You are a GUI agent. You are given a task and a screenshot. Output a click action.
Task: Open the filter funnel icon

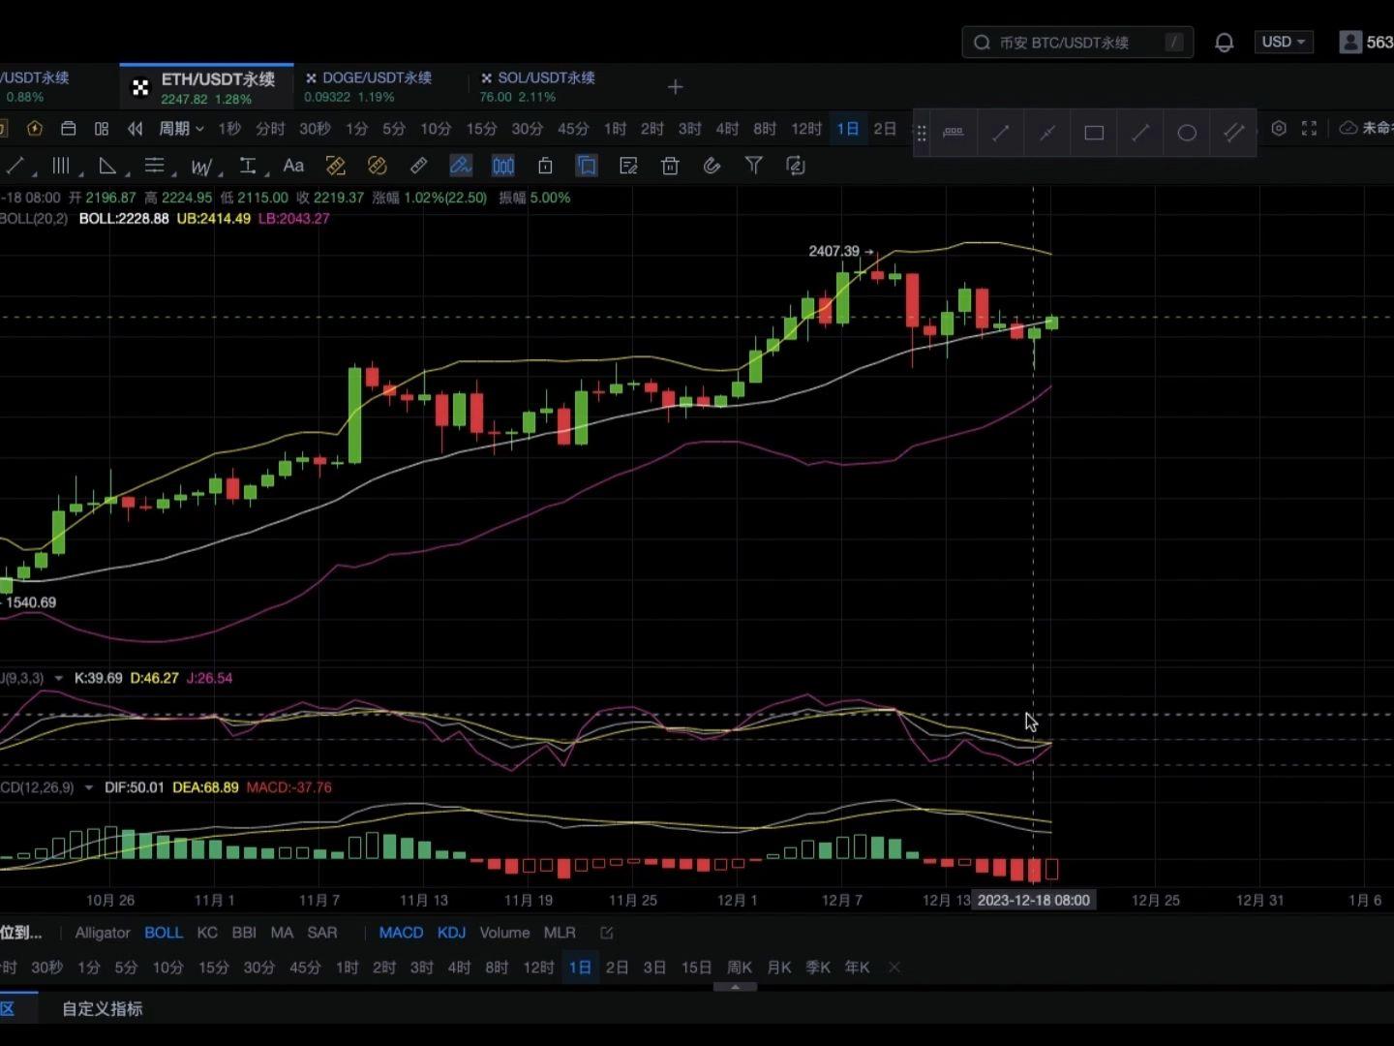753,166
